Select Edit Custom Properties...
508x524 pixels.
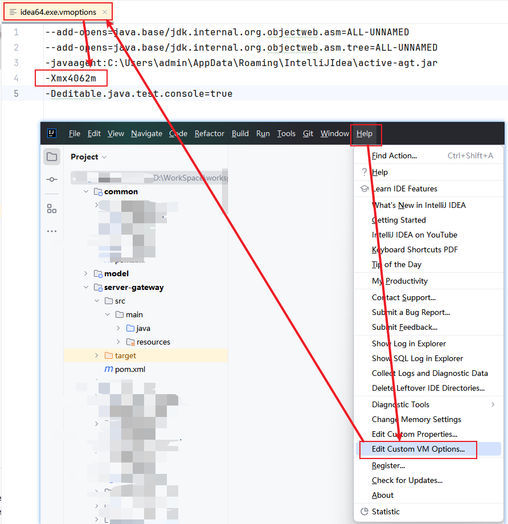429,434
